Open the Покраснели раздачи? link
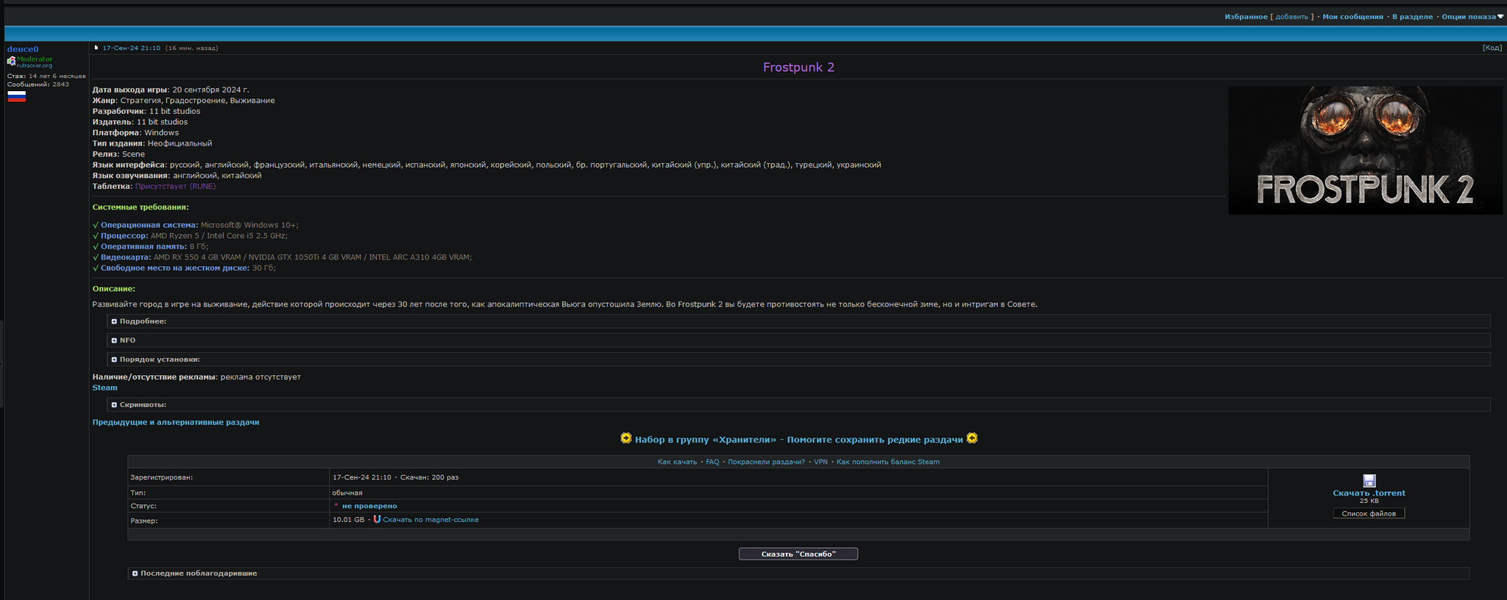 (x=766, y=462)
